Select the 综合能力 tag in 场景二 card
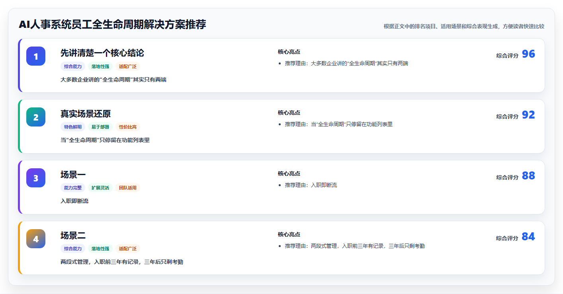Viewport: 563px width, 294px height. coord(73,249)
